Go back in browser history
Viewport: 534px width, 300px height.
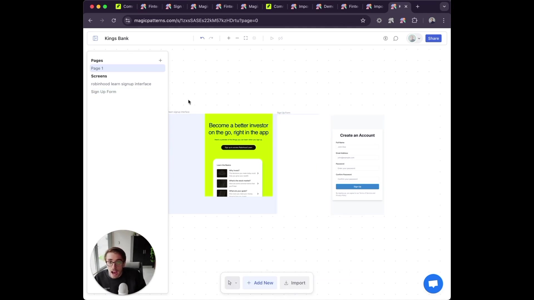(x=90, y=20)
